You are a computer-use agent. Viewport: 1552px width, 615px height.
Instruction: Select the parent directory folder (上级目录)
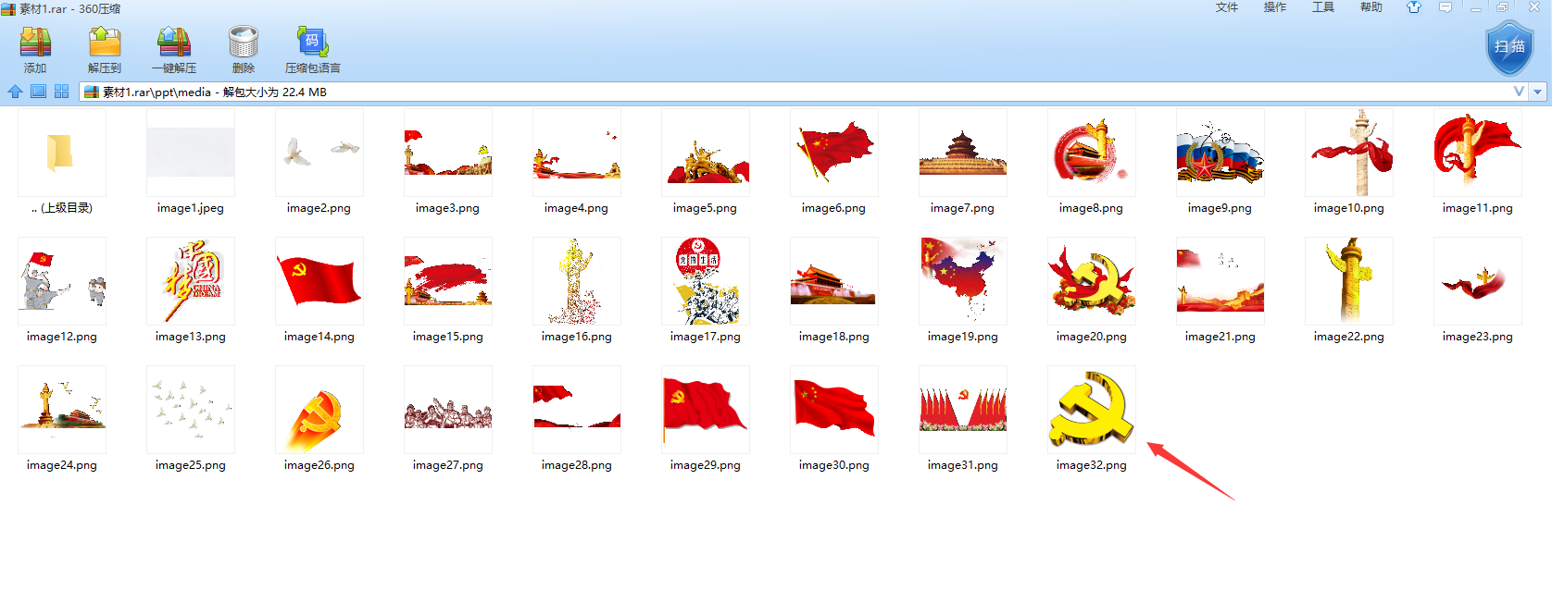[62, 153]
